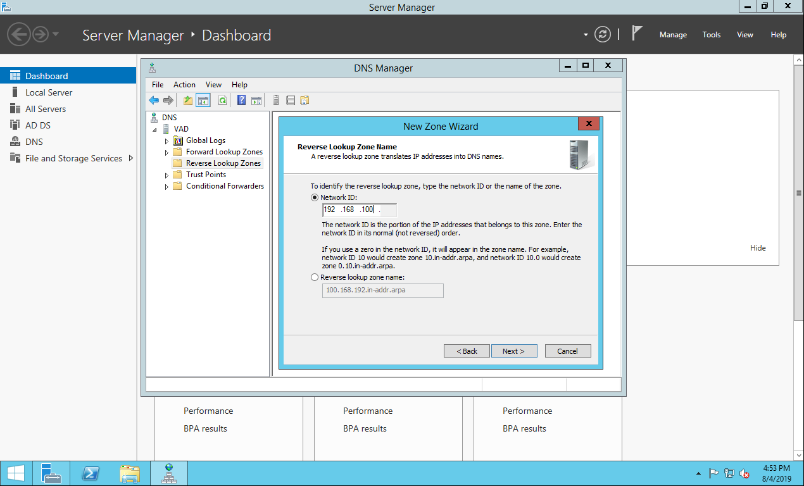
Task: Expand the Conditional Forwarders node
Action: 166,187
